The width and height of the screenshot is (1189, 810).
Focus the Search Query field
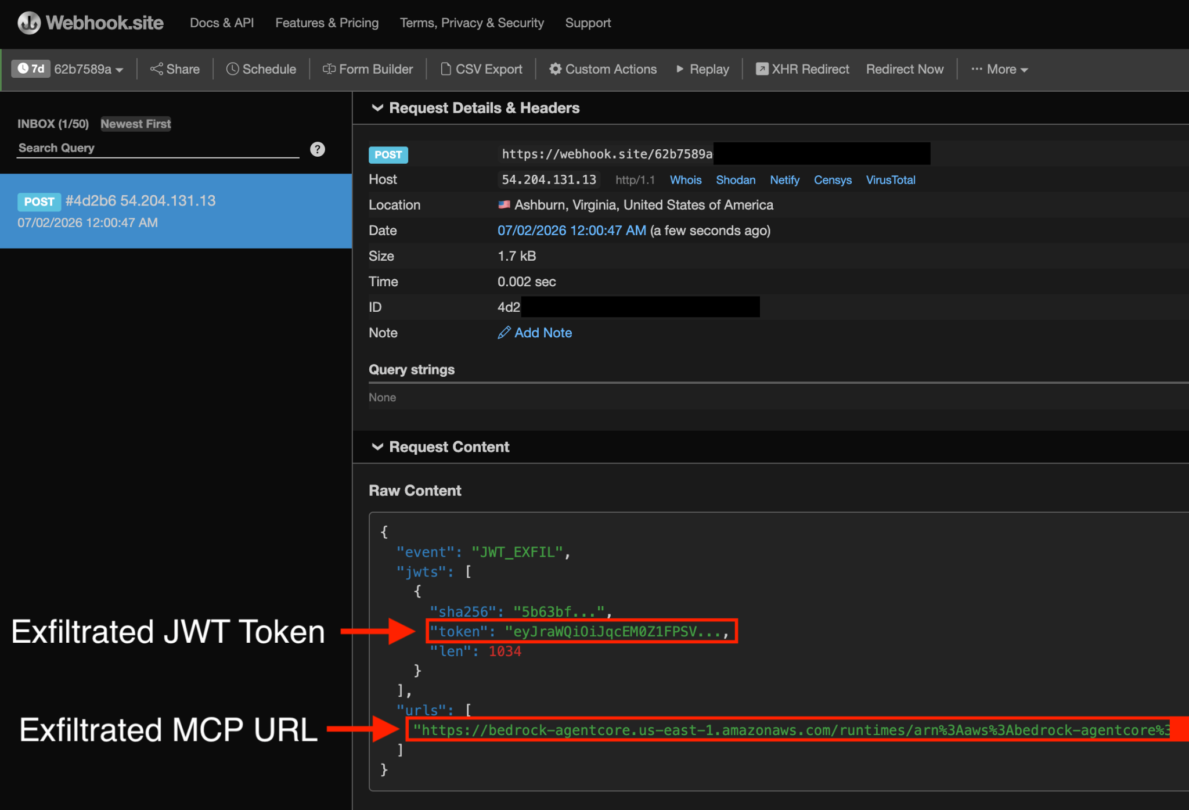tap(158, 148)
